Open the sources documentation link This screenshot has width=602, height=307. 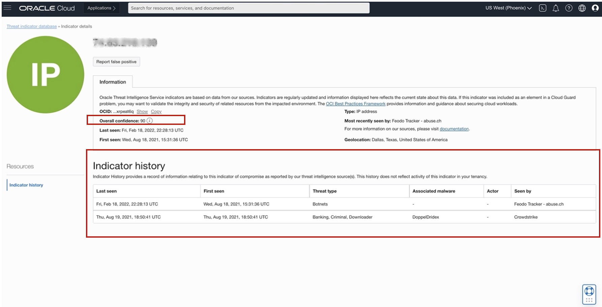click(x=454, y=129)
